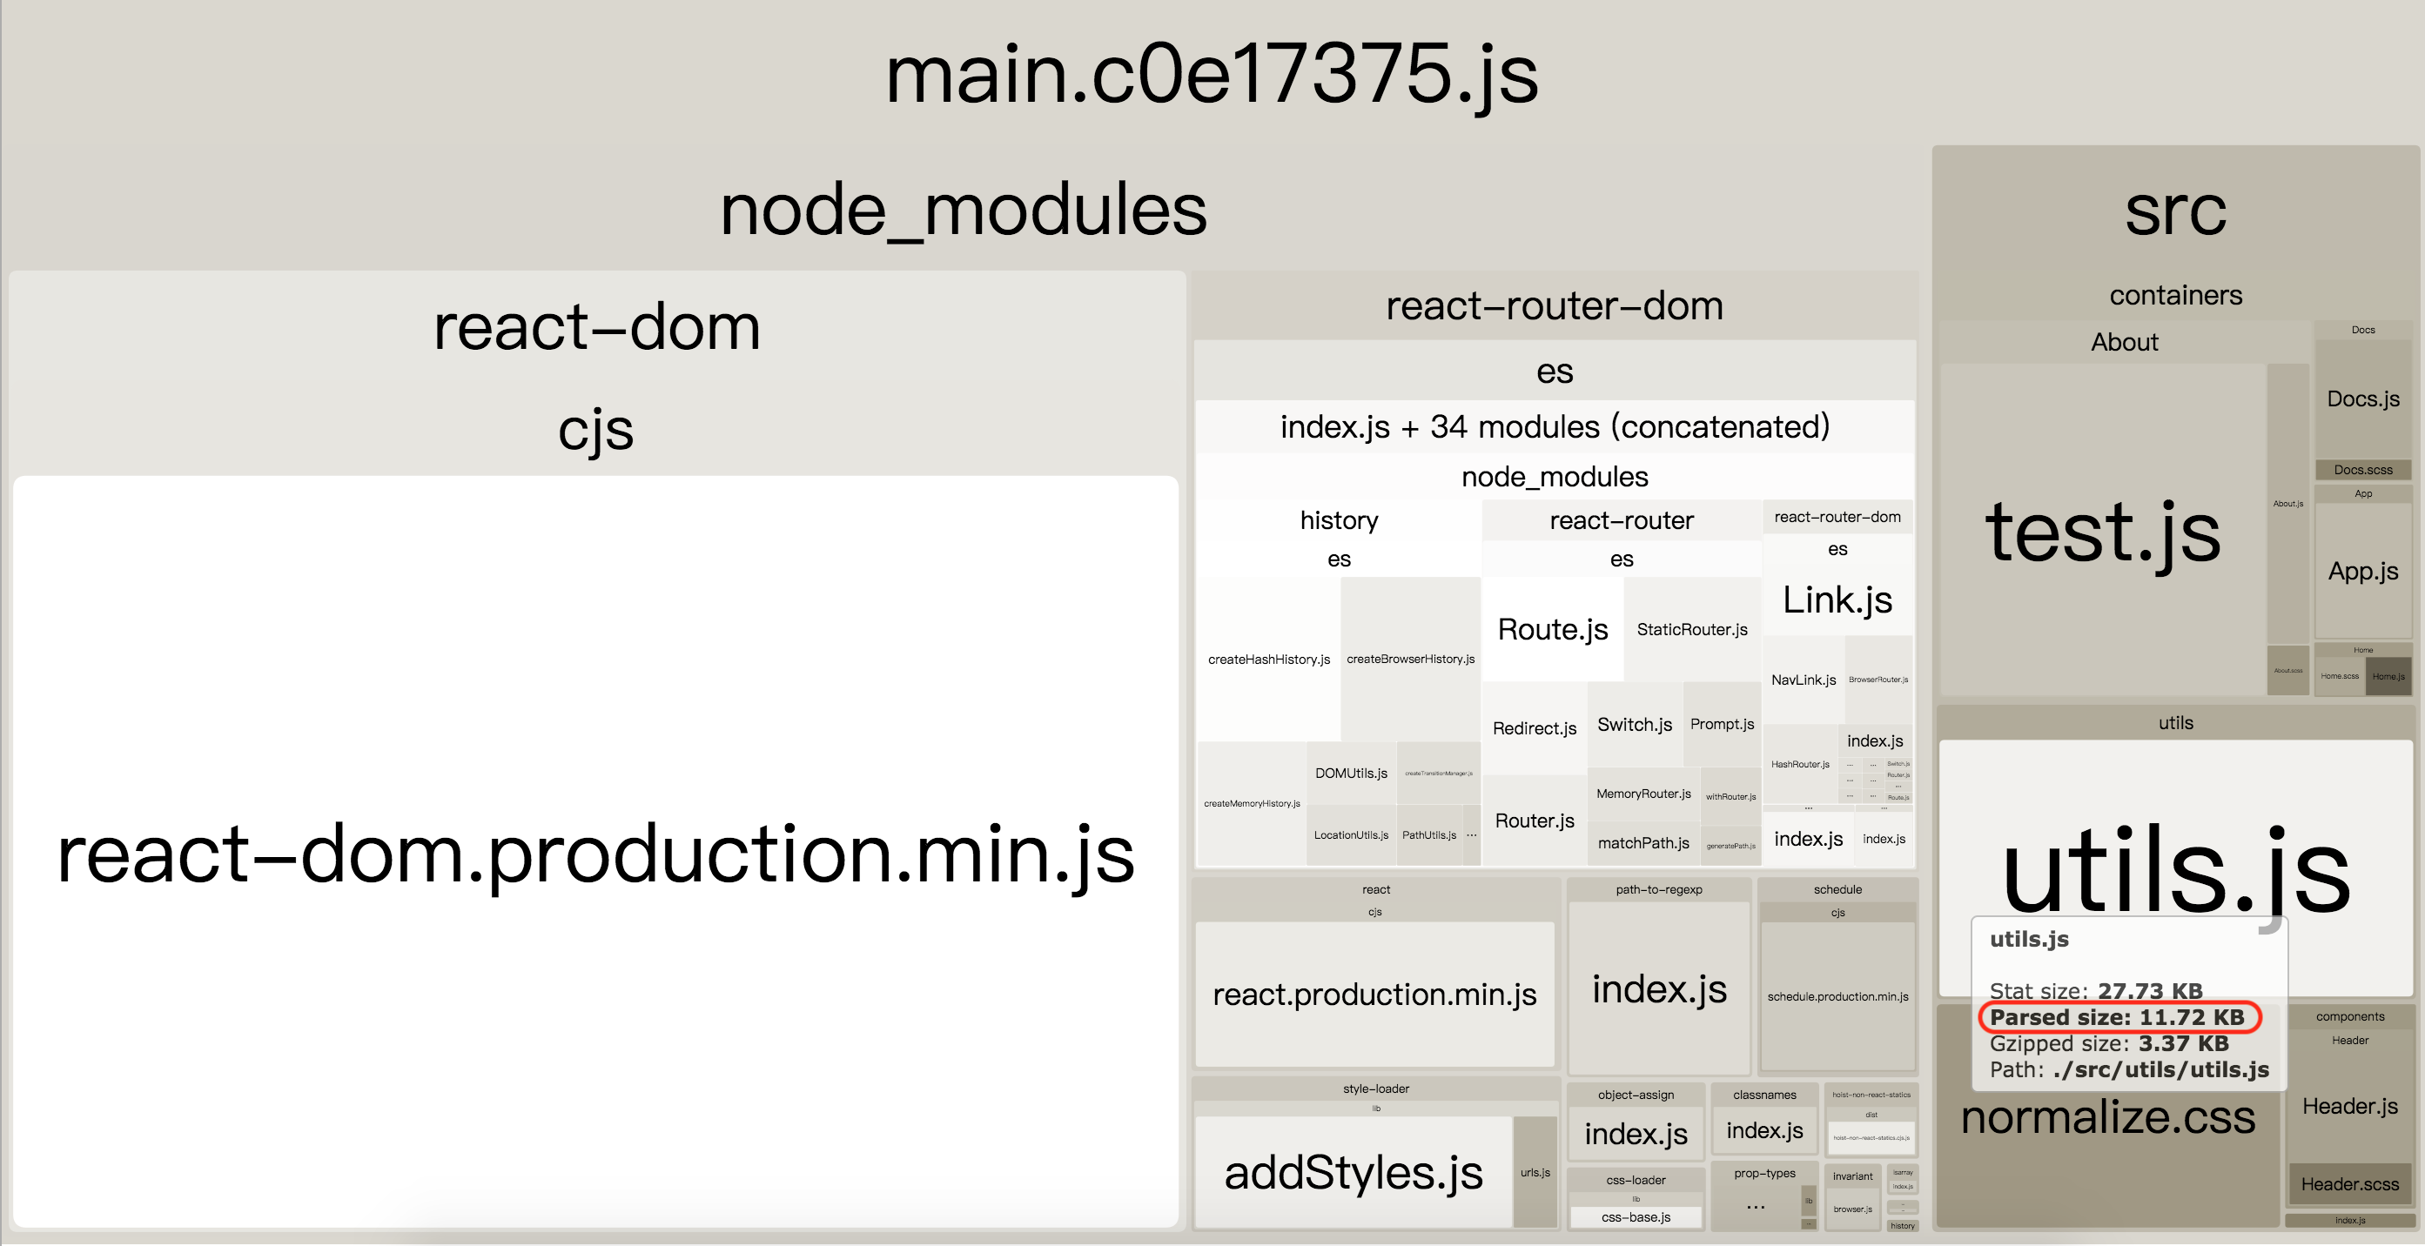Select the components folder header
Image resolution: width=2425 pixels, height=1246 pixels.
click(2349, 1016)
